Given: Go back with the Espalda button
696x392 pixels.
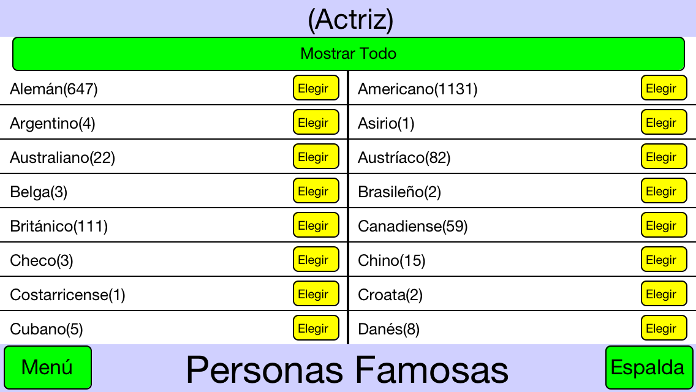Looking at the screenshot, I should pos(649,367).
